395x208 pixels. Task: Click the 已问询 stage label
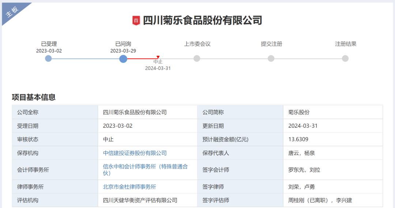pyautogui.click(x=123, y=44)
